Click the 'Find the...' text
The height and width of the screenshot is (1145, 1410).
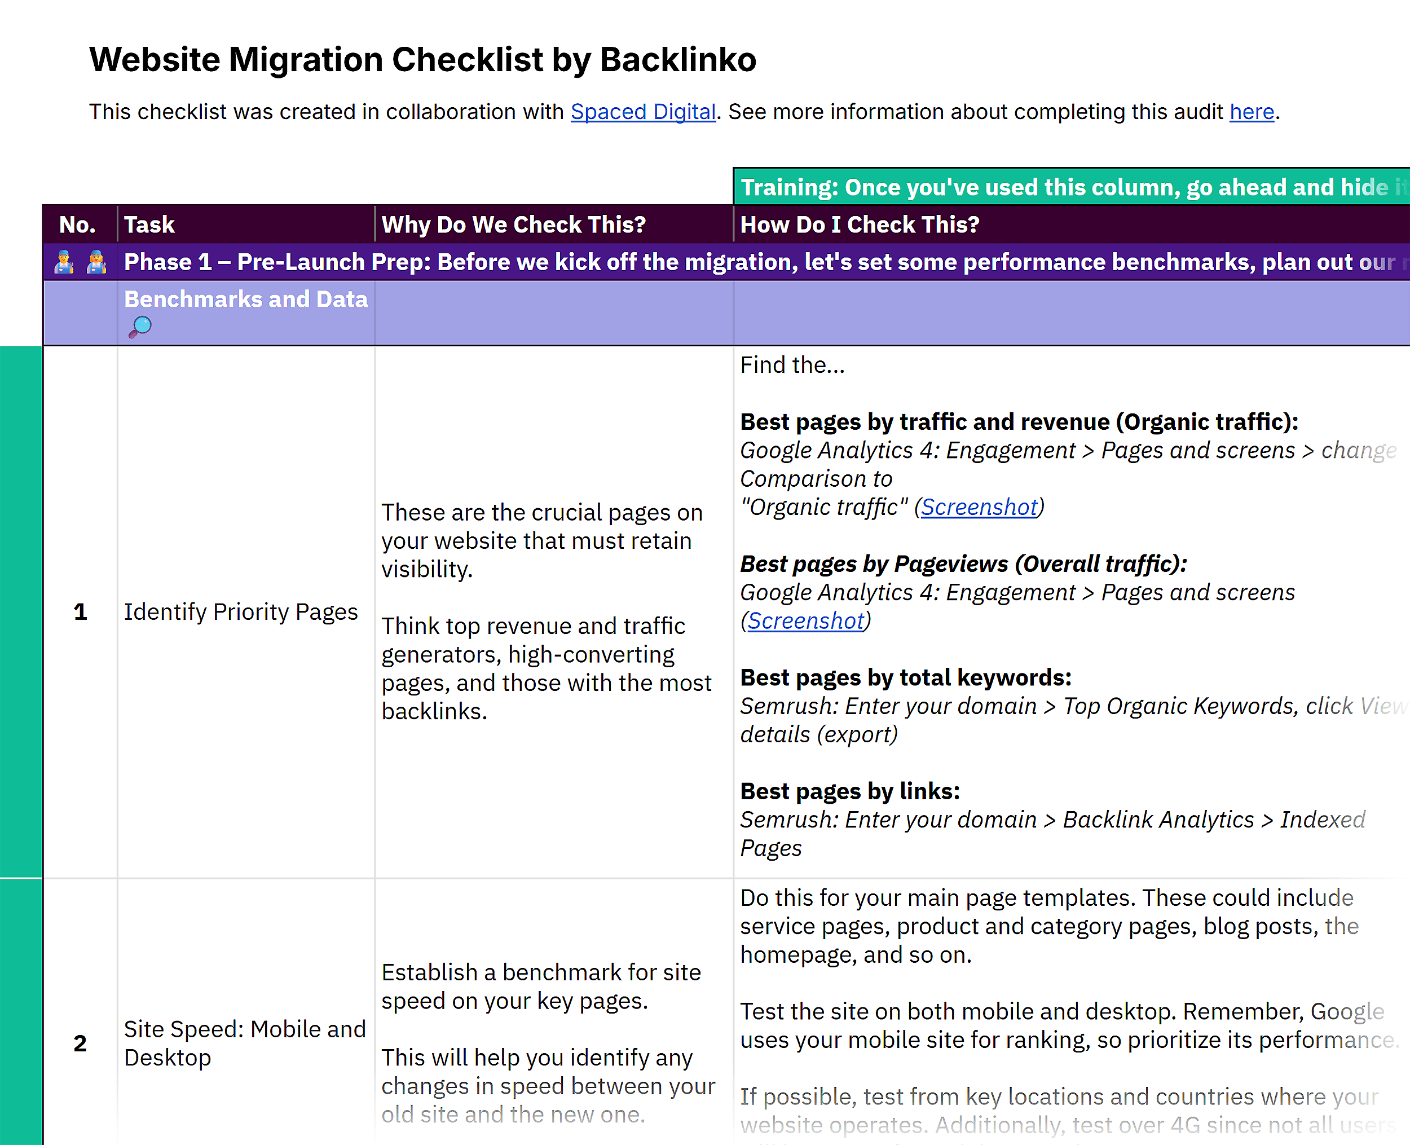792,365
